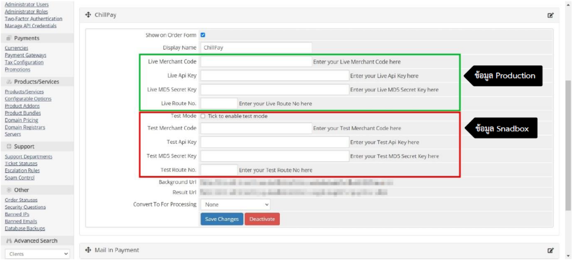Open the Database Backups link
This screenshot has width=572, height=261.
coord(25,229)
